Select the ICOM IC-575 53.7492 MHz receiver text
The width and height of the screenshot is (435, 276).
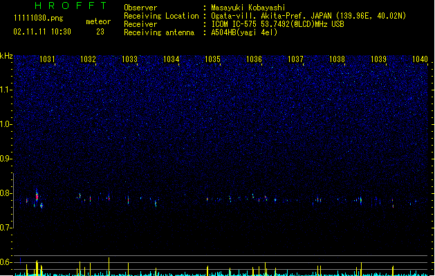point(277,24)
